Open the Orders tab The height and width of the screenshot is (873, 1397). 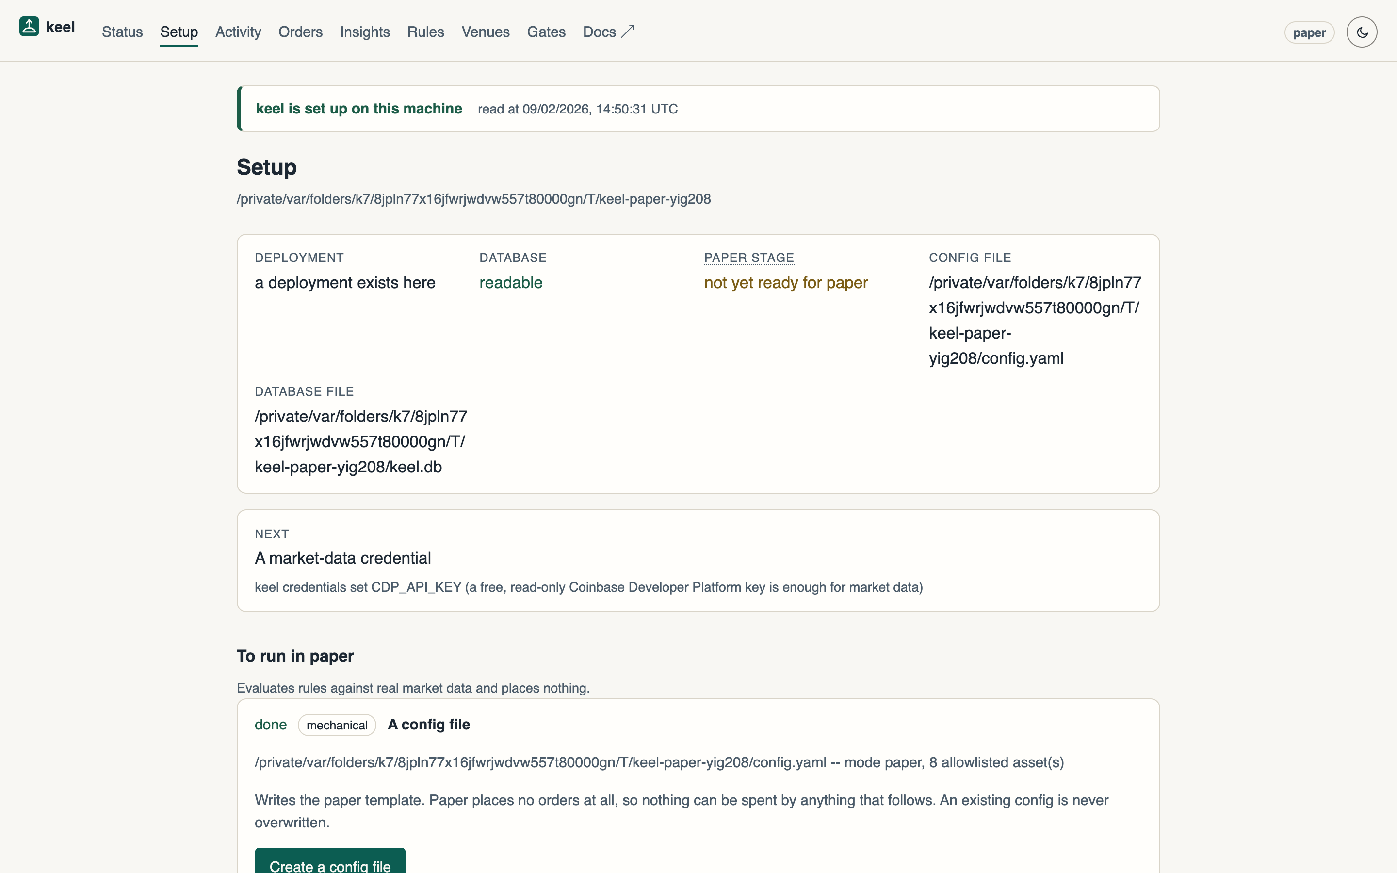(x=300, y=32)
